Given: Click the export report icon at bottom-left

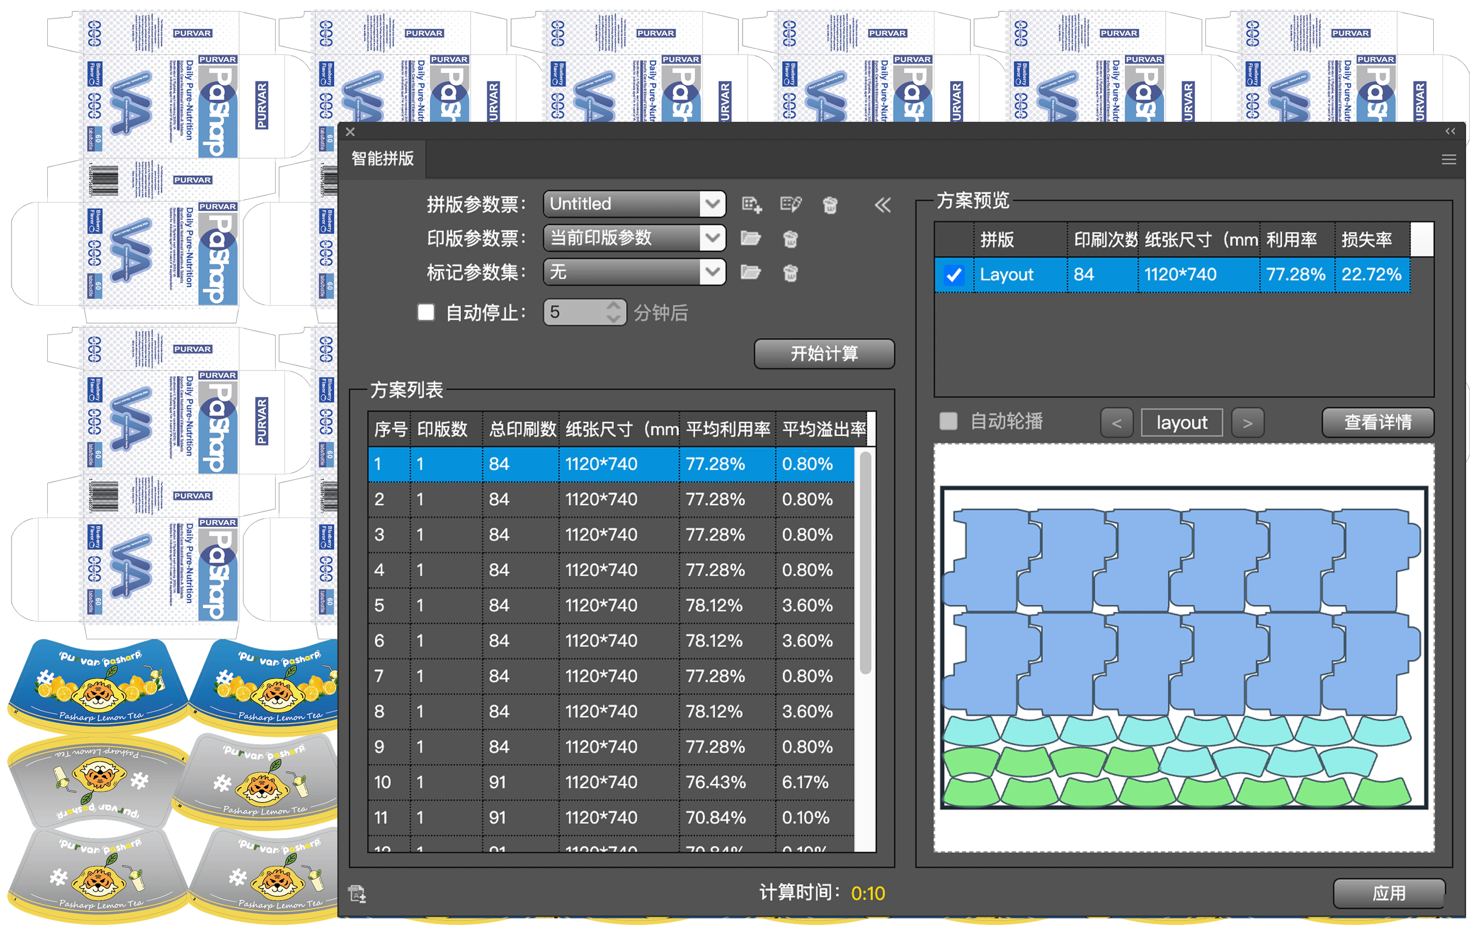Looking at the screenshot, I should coord(357,893).
